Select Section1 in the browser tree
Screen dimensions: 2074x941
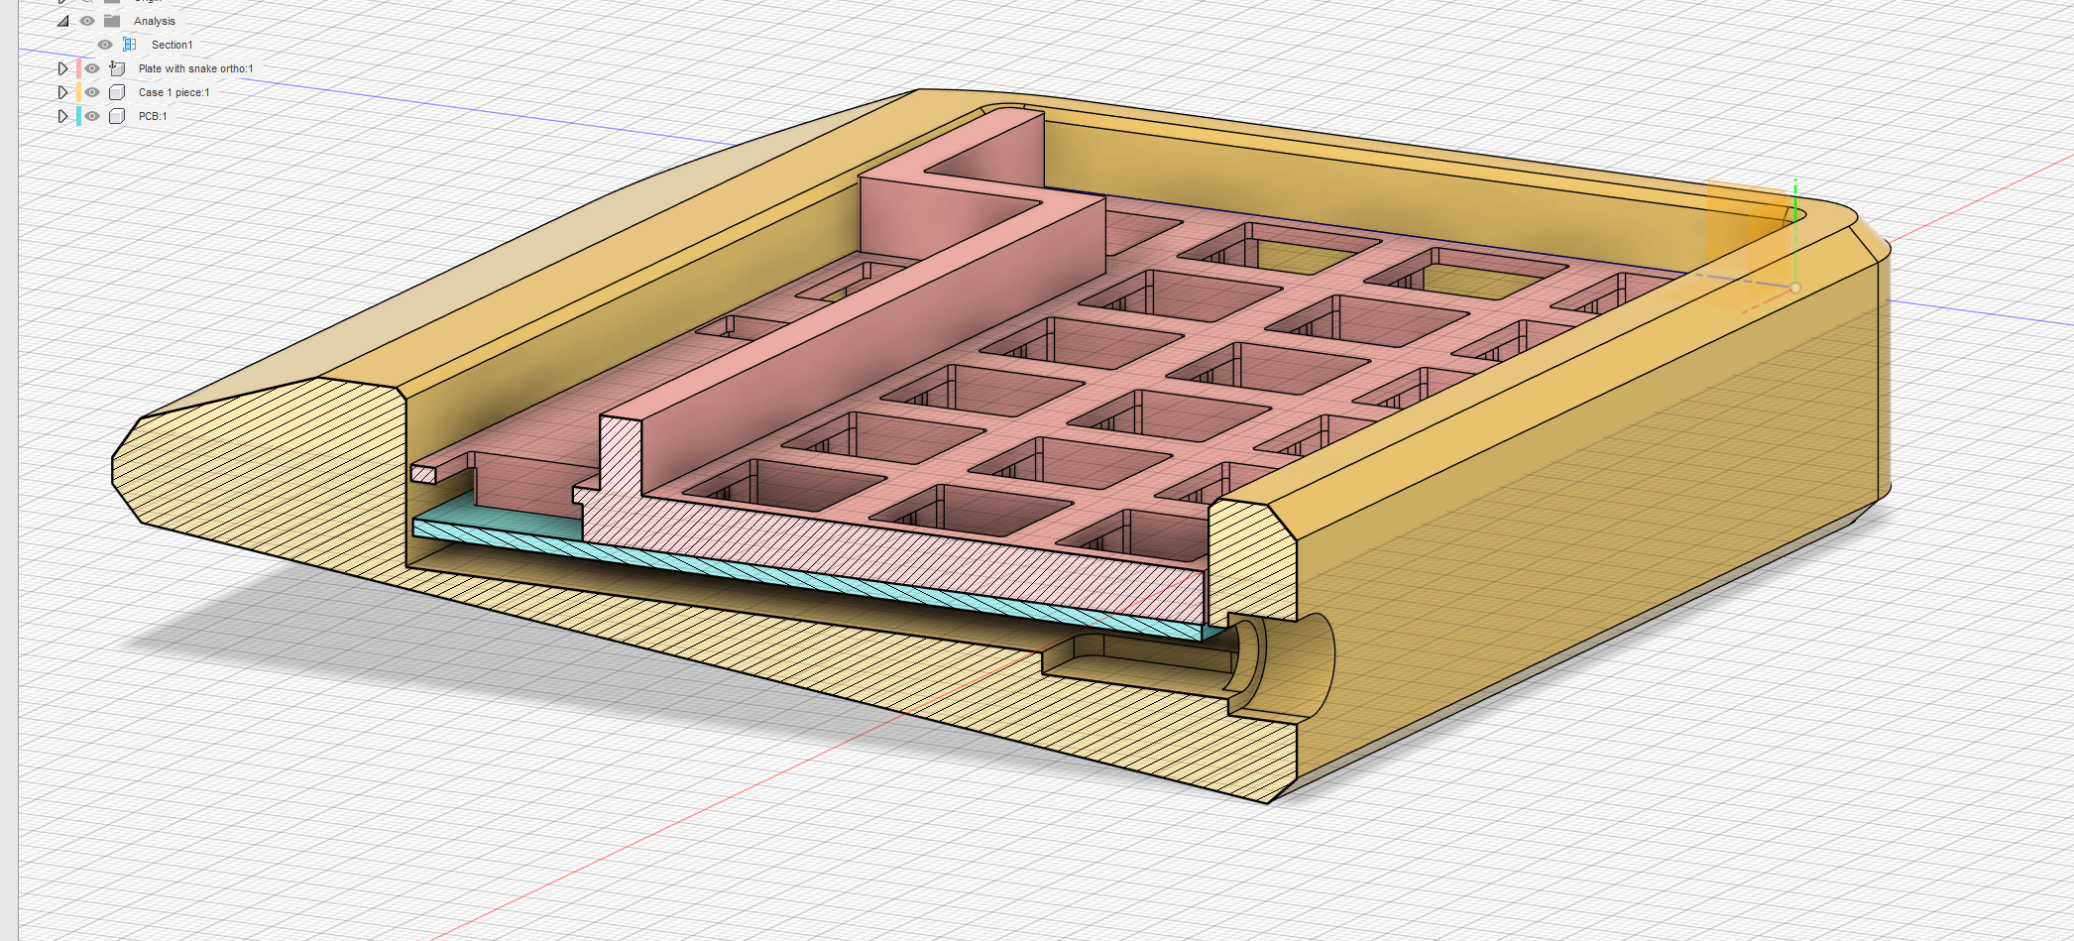[173, 45]
